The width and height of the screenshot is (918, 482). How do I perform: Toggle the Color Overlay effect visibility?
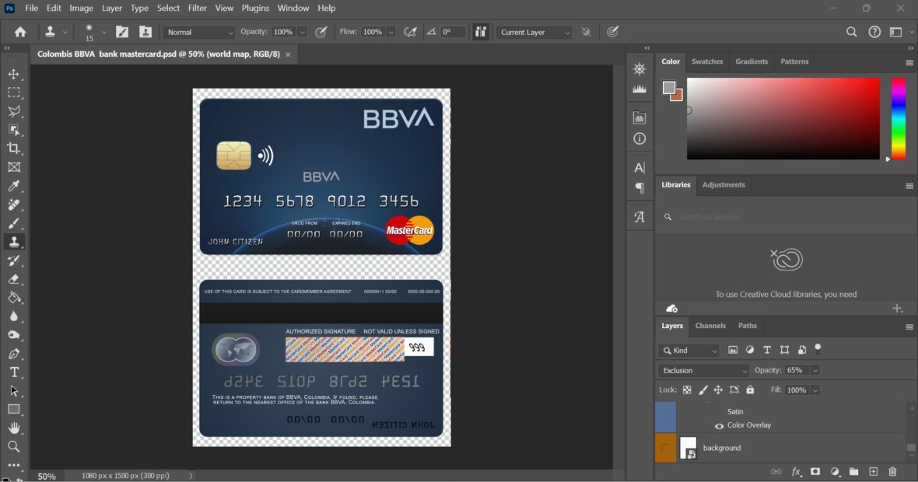(719, 426)
